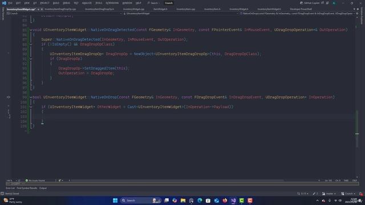Open the Build menu
This screenshot has height=205, width=365.
(x=56, y=3)
